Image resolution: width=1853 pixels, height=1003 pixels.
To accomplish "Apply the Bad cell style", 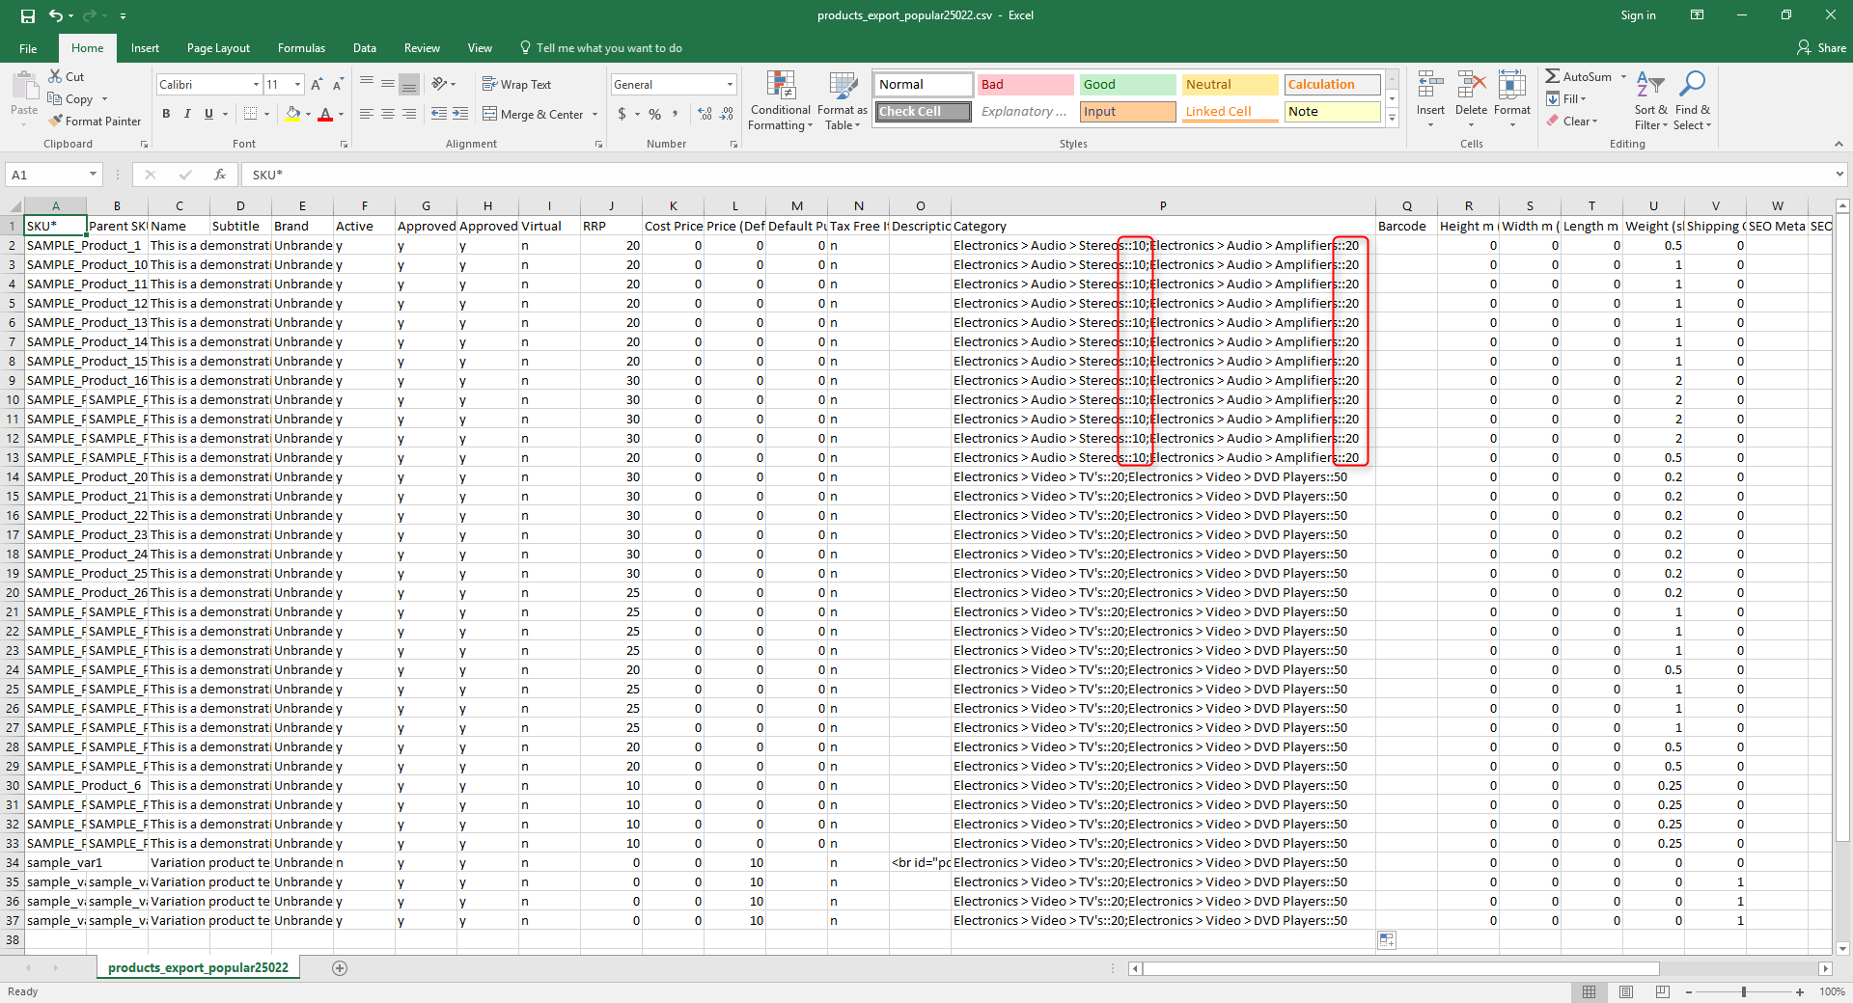I will click(x=1025, y=85).
